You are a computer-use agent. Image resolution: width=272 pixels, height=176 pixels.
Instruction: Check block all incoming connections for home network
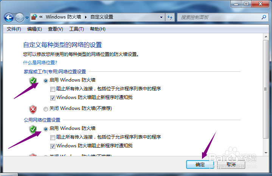(x=53, y=89)
